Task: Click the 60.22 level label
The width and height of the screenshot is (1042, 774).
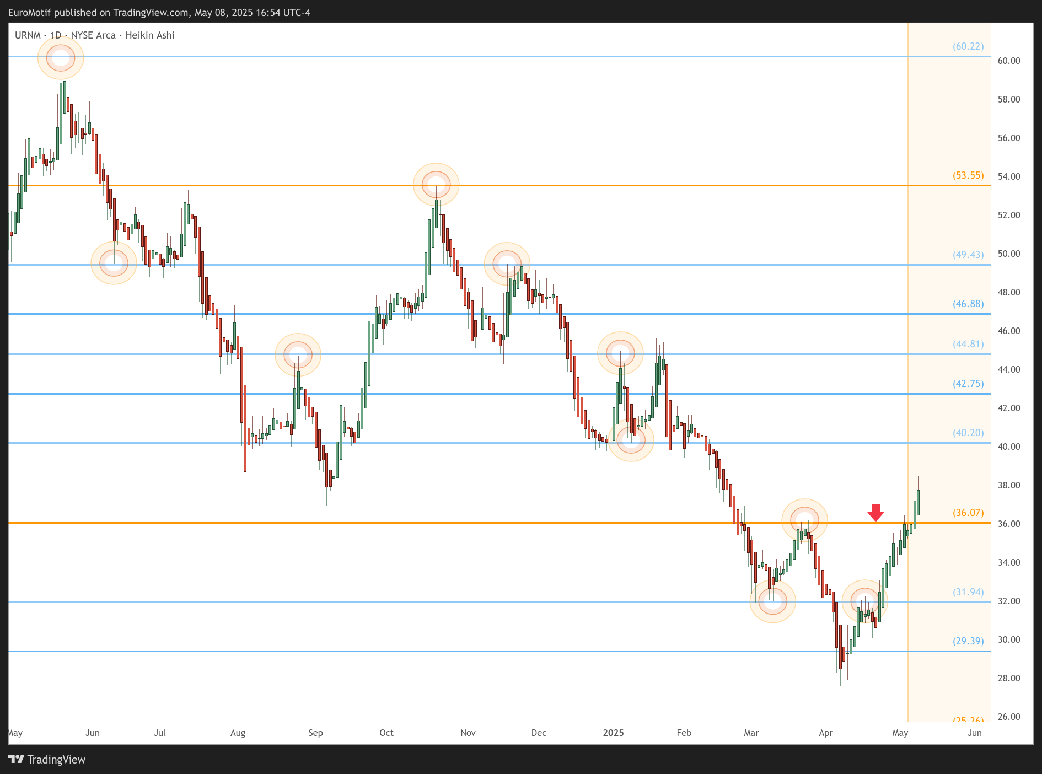Action: [x=968, y=46]
